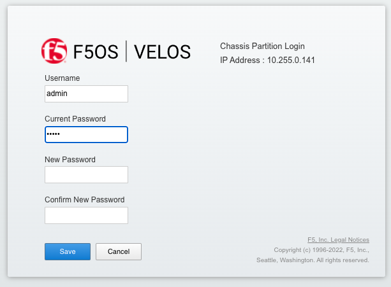Click the Chassis Partition Login heading
This screenshot has height=287, width=391.
coord(262,46)
